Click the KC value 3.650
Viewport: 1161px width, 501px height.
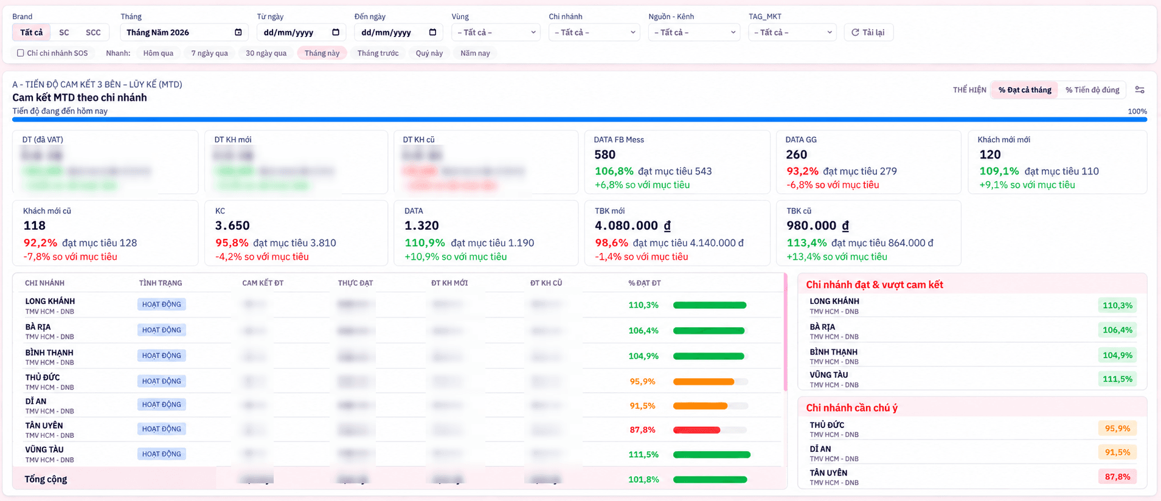232,226
